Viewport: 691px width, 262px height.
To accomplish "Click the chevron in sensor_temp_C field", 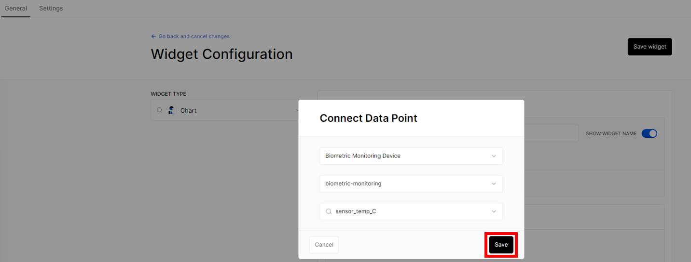I will coord(494,211).
